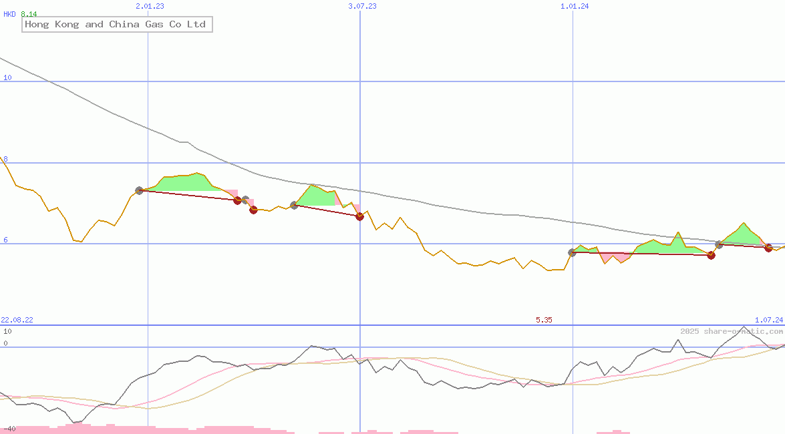Click the 8.14 price value

29,15
